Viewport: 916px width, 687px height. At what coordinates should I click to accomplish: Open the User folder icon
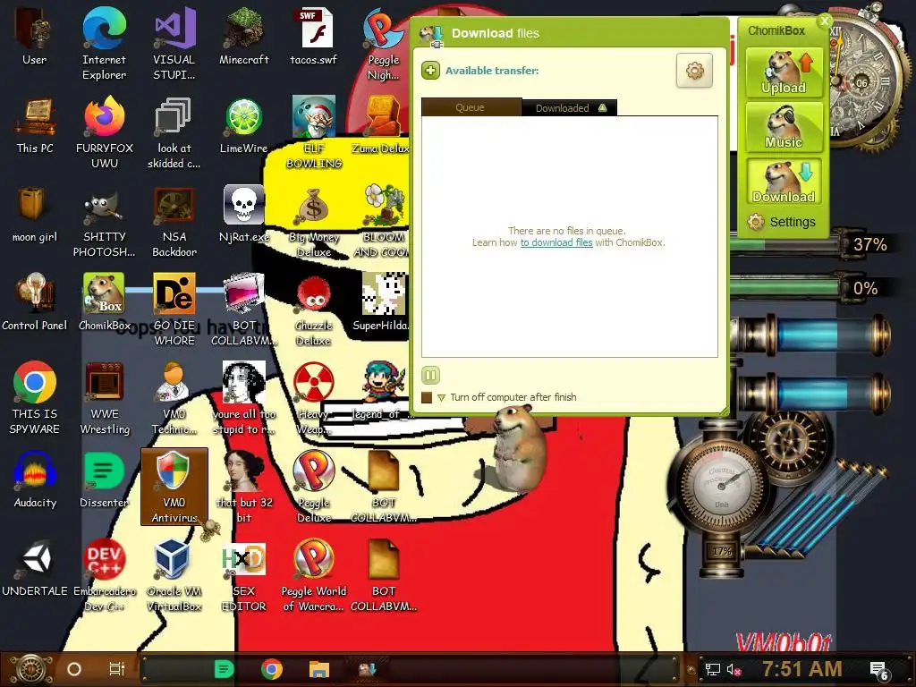tap(35, 36)
